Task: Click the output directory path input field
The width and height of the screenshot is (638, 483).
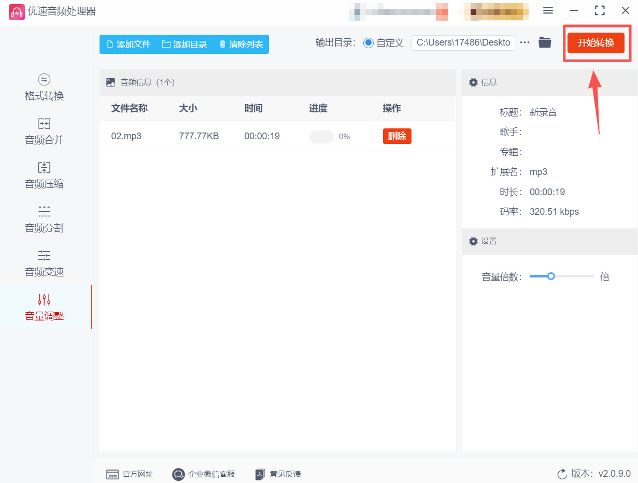Action: tap(463, 42)
